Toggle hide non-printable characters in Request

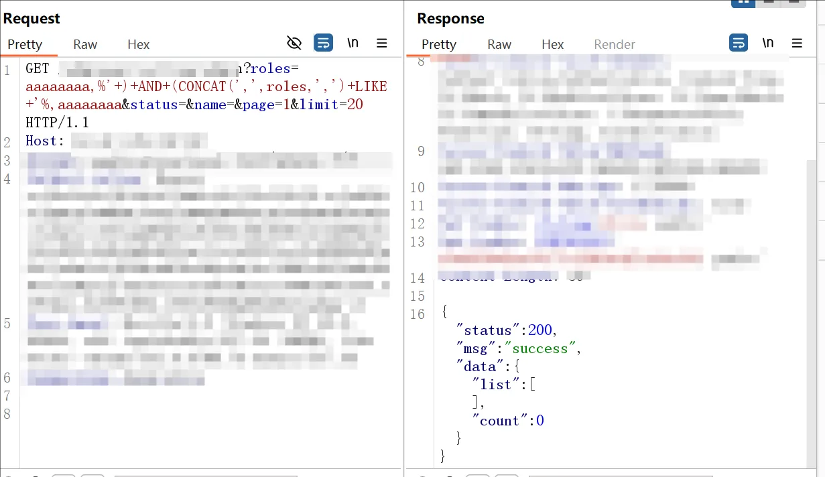point(294,44)
